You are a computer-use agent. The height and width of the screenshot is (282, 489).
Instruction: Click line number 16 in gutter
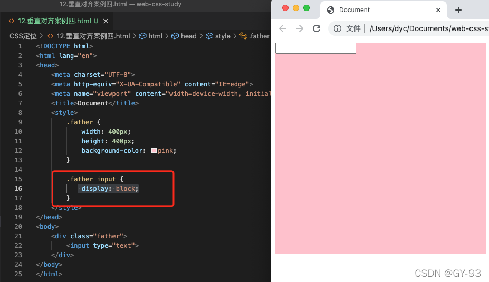pyautogui.click(x=18, y=189)
